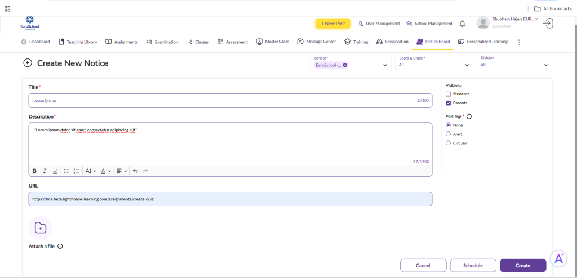This screenshot has height=278, width=577.
Task: Undo the last edit in description
Action: click(x=135, y=171)
